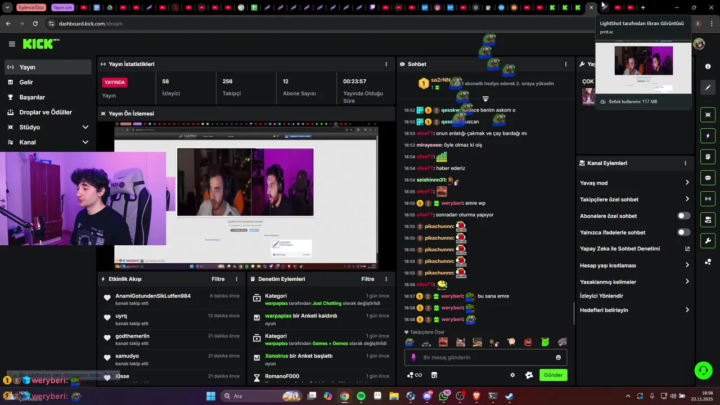
Task: Click the channel points infinity icon
Action: point(415,375)
